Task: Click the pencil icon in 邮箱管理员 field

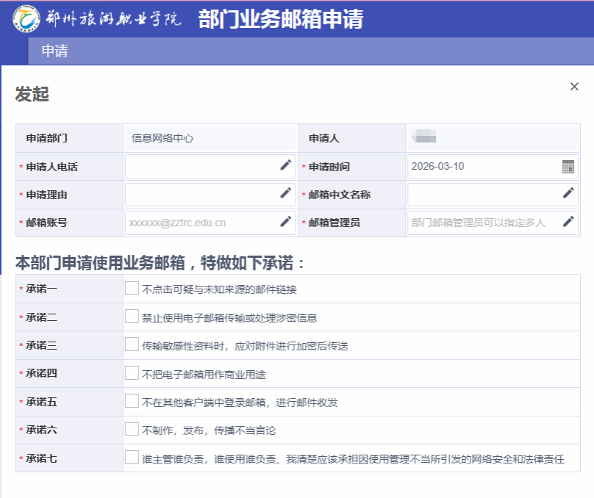Action: [x=568, y=222]
